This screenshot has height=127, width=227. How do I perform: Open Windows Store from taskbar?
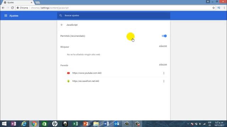tap(44, 124)
